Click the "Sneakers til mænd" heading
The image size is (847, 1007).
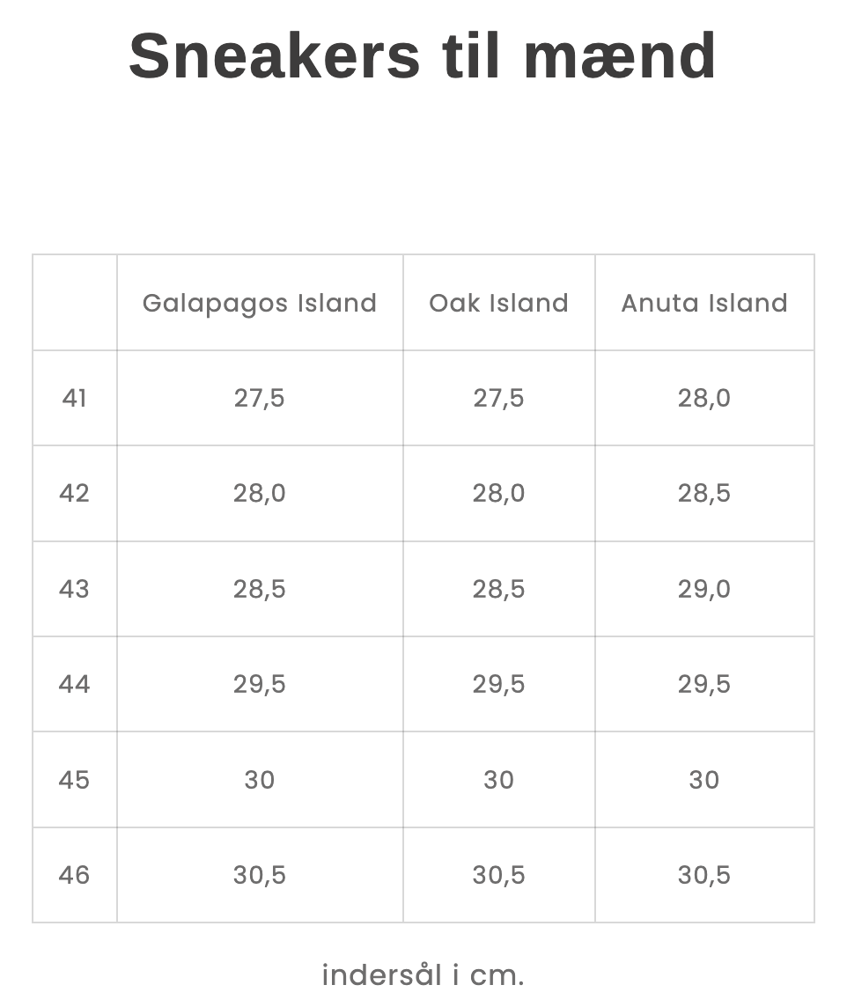pos(423,56)
